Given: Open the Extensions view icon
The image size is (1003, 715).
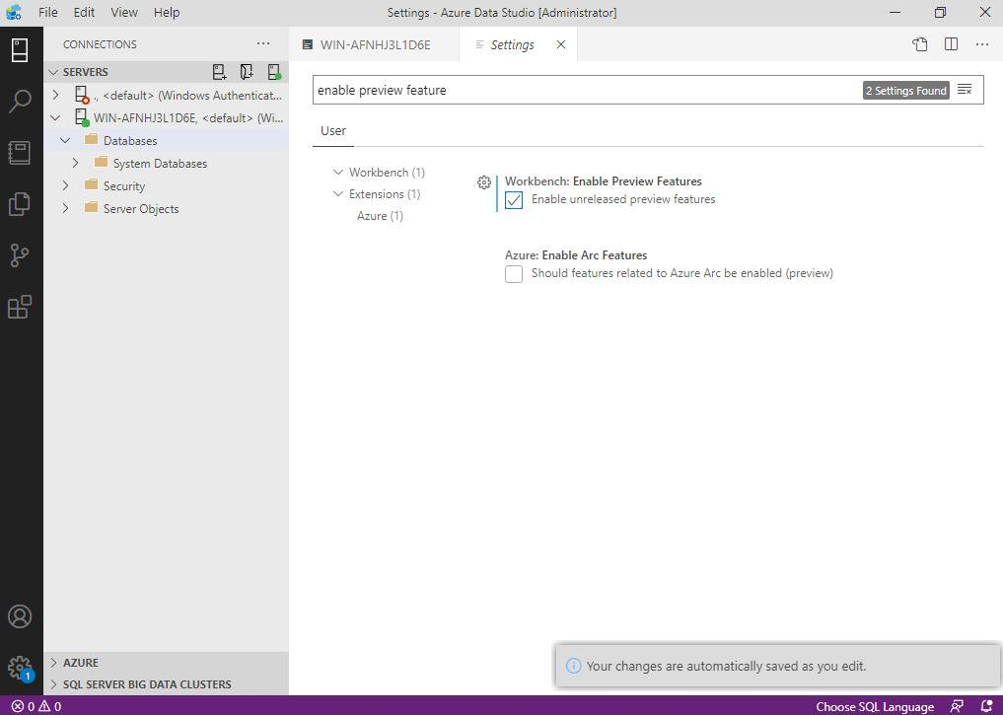Looking at the screenshot, I should [20, 307].
